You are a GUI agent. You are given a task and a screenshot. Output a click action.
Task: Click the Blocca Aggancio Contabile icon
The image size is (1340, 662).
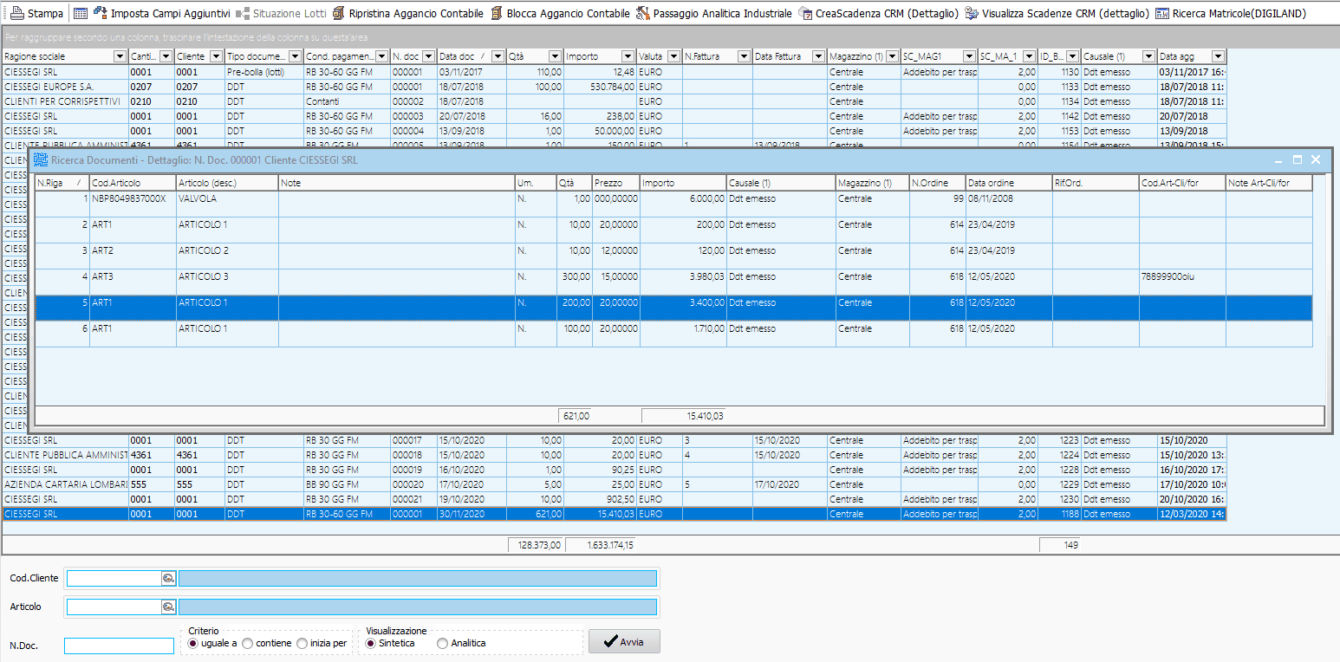pos(496,13)
